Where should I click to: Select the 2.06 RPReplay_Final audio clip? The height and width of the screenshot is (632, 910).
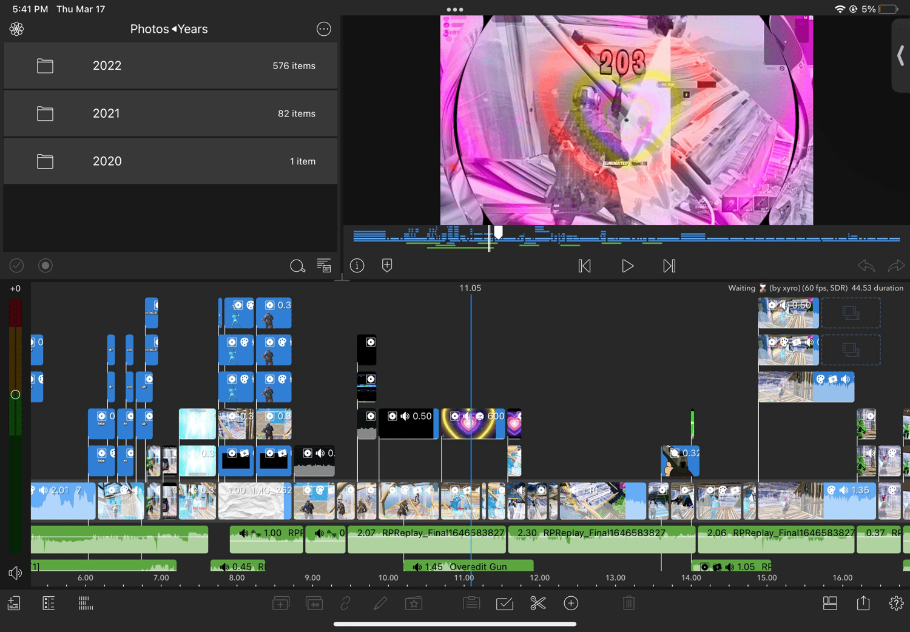coord(777,539)
